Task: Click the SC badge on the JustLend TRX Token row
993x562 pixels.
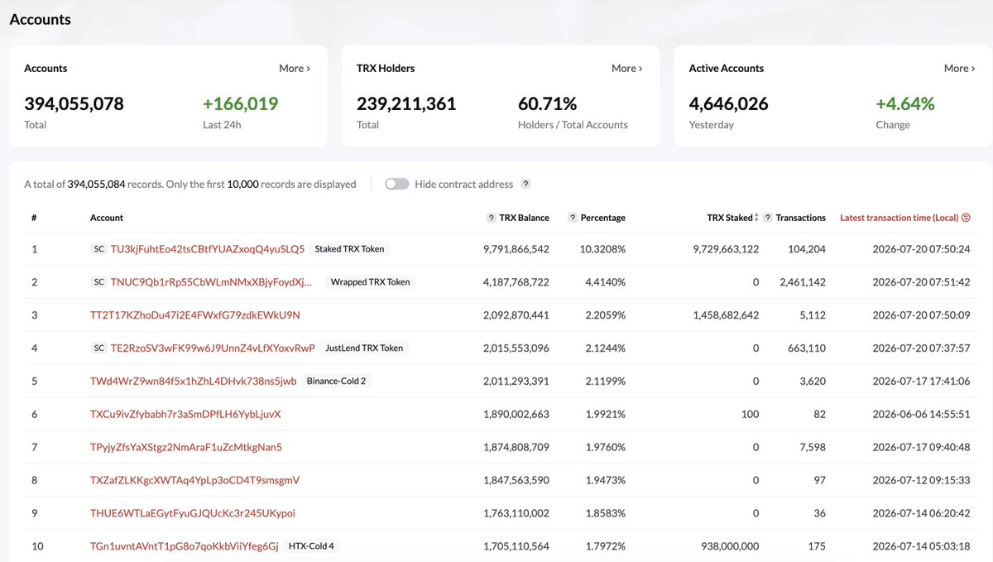Action: pos(98,348)
